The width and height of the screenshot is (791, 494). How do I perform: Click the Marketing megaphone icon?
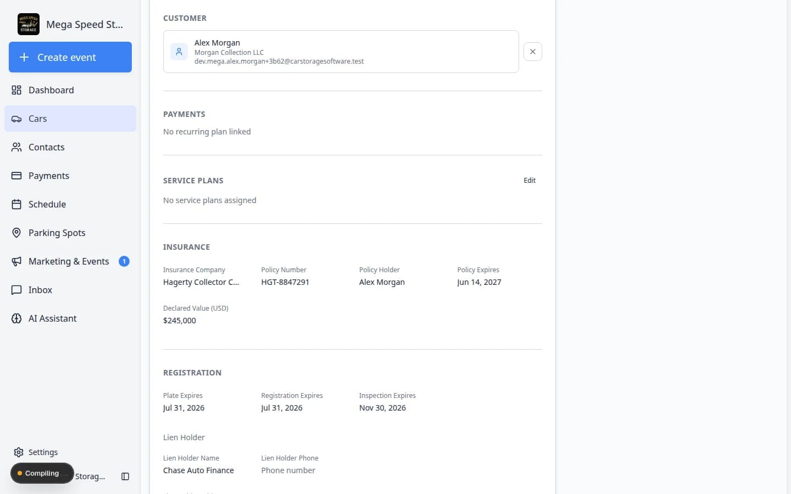(x=16, y=261)
